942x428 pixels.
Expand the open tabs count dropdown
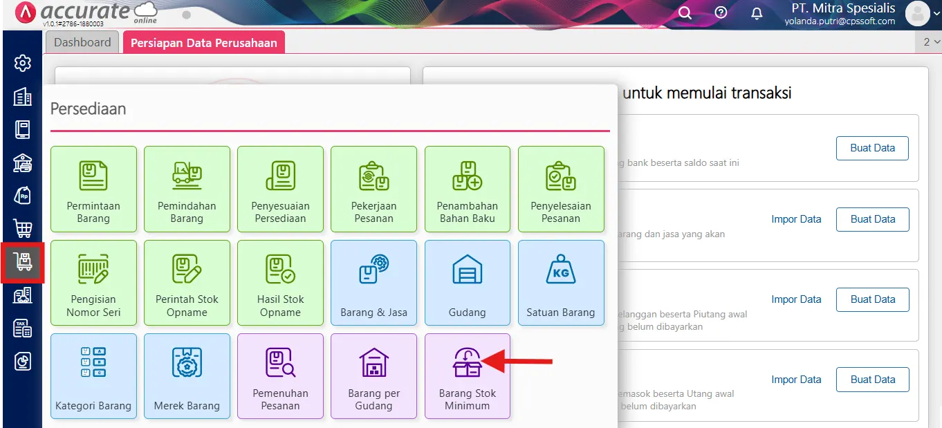pos(931,42)
